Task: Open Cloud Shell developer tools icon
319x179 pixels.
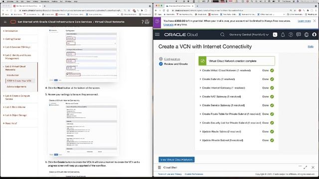Action: pyautogui.click(x=275, y=35)
